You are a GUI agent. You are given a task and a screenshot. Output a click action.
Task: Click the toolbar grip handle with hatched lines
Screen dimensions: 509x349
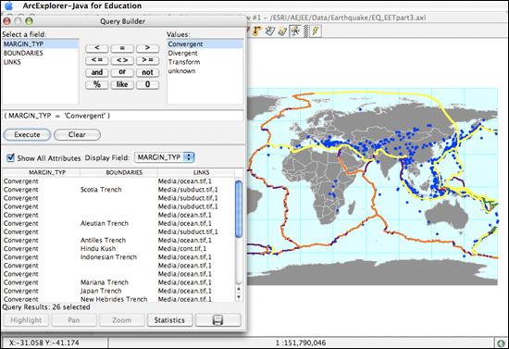[305, 31]
